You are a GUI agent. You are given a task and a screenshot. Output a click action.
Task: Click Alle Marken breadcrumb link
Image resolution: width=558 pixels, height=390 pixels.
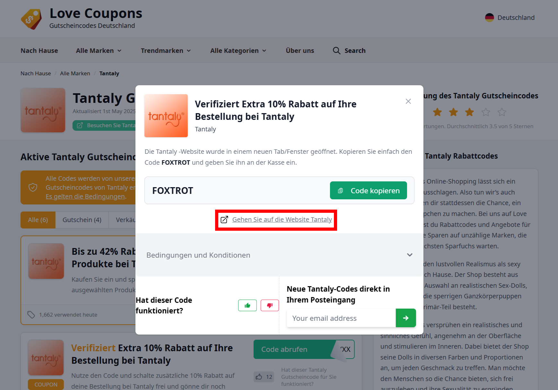tap(75, 73)
